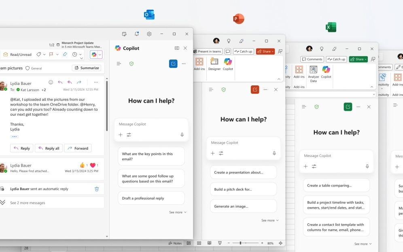Add a reaction using the smiley icon
The image size is (403, 252).
pos(51,82)
